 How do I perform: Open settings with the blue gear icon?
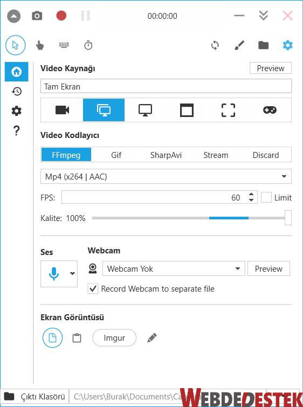tap(288, 45)
